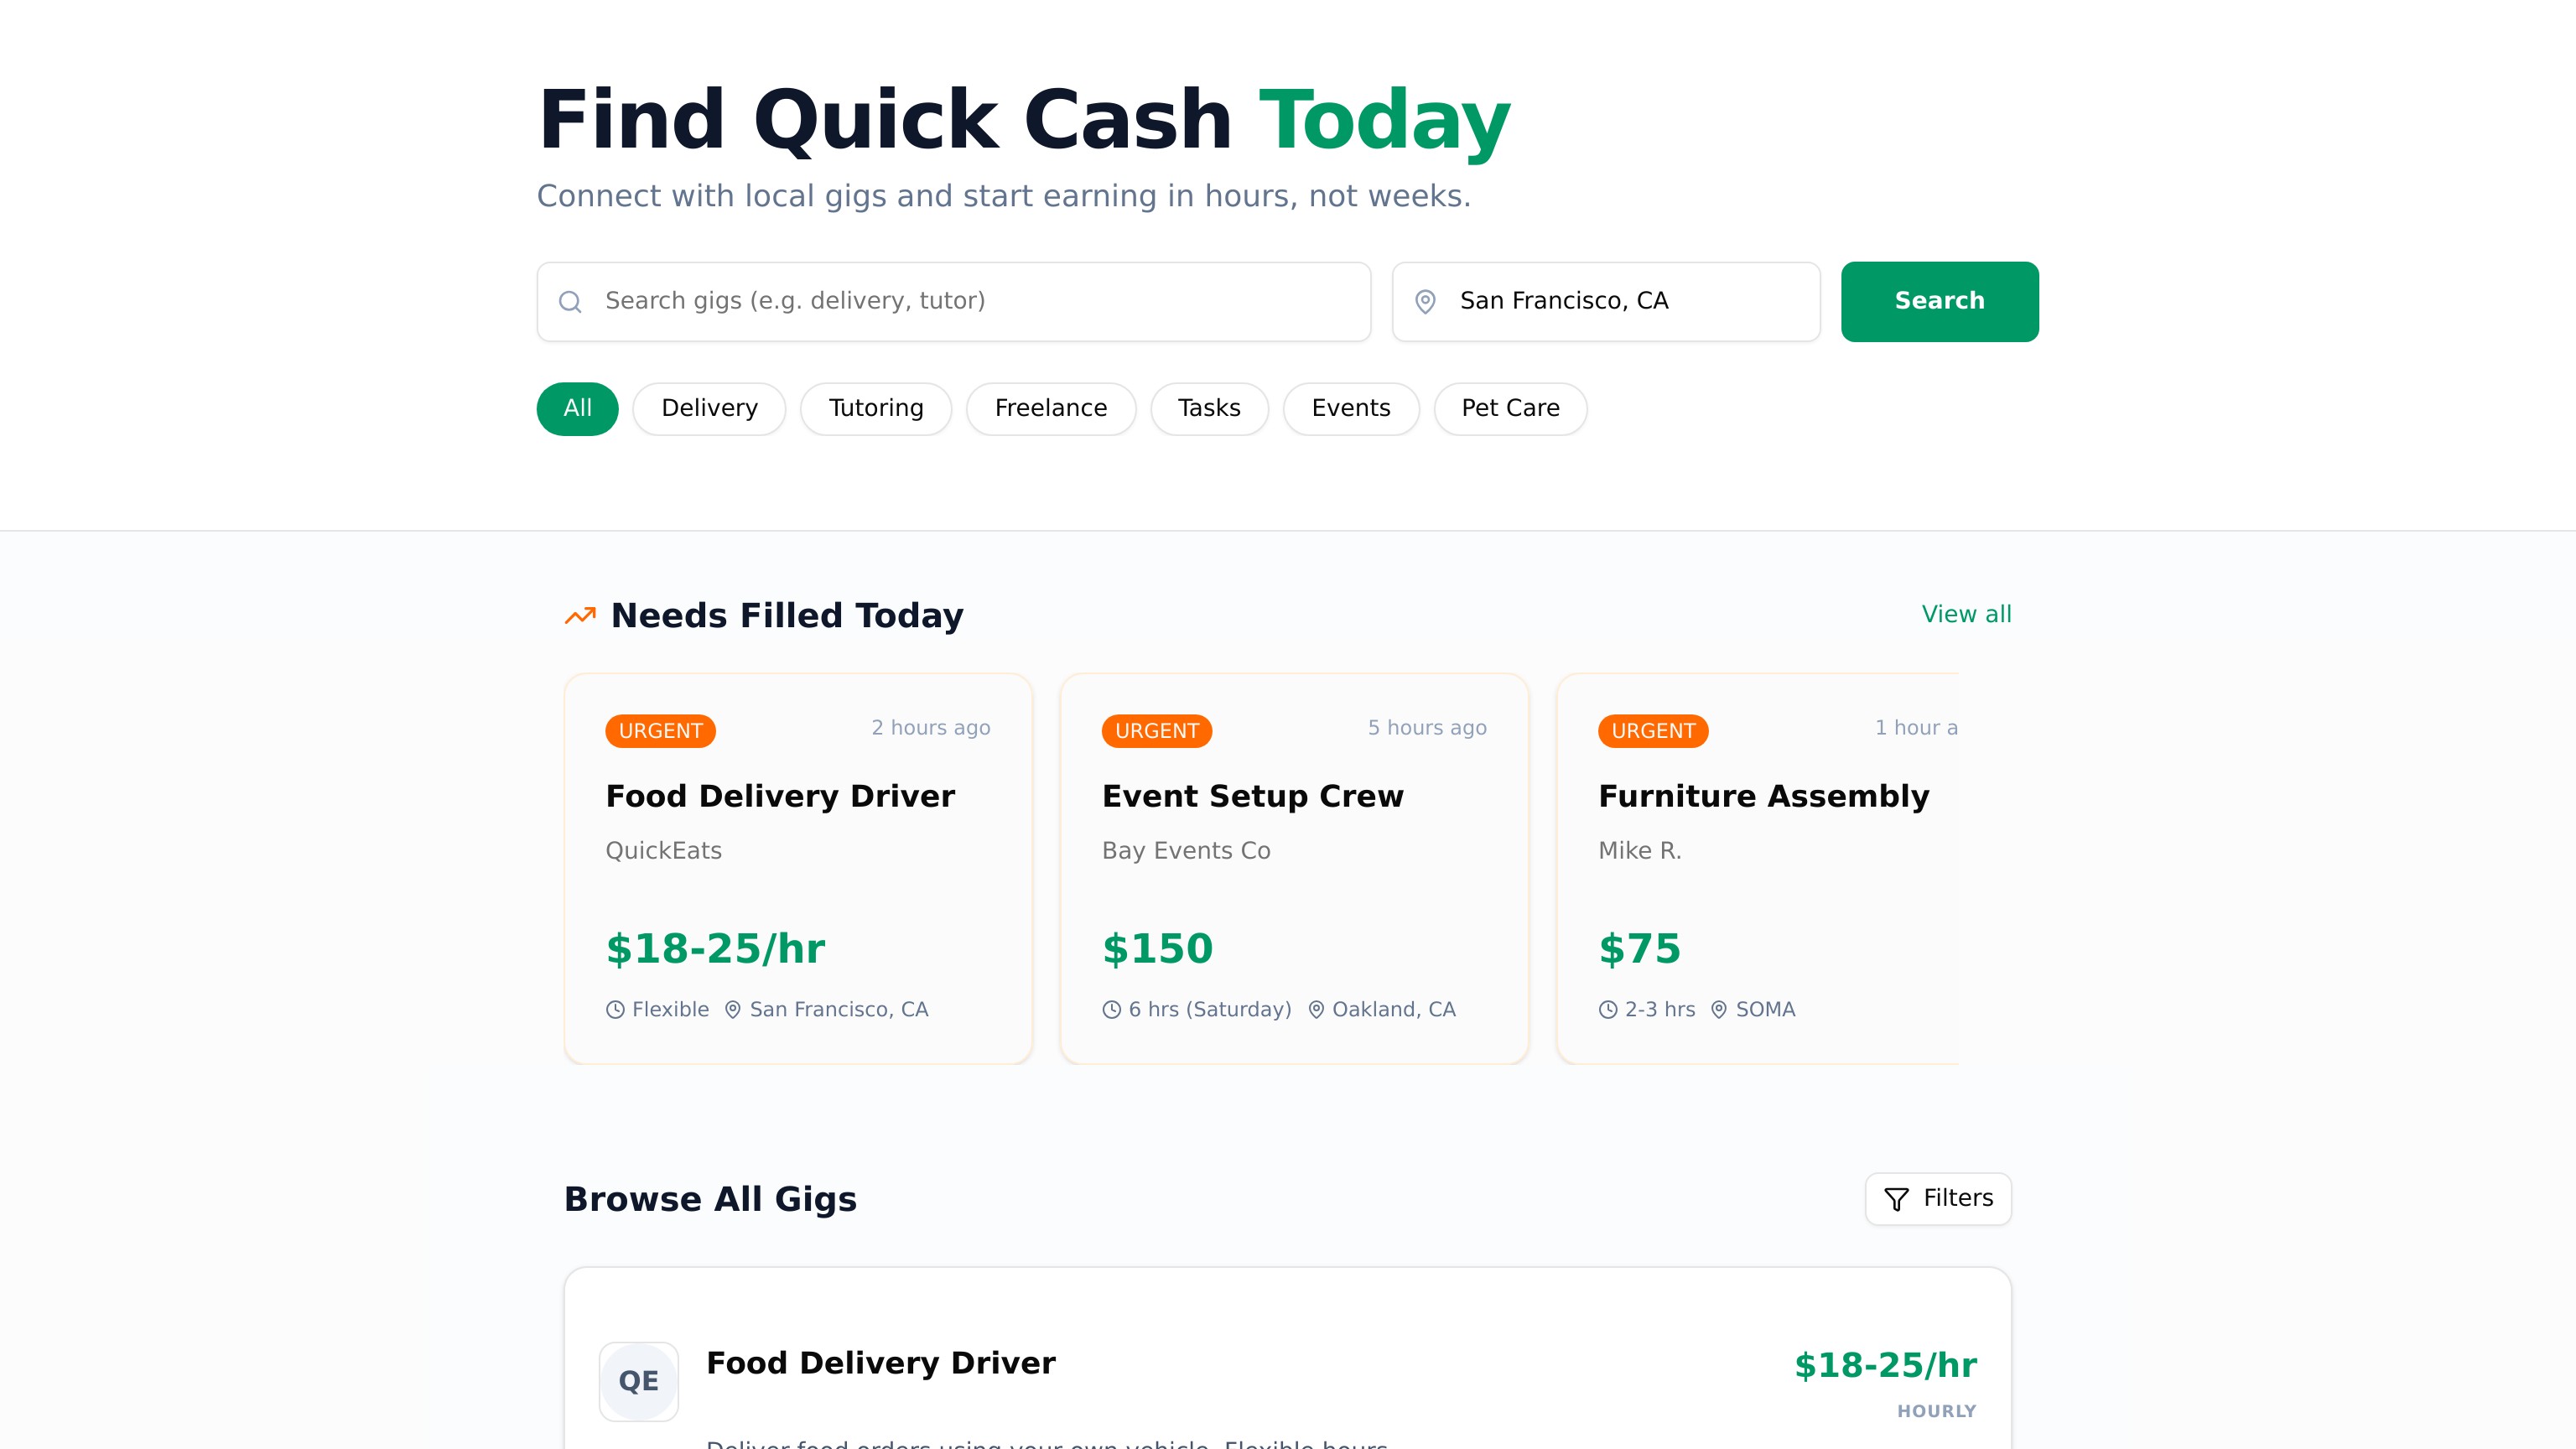Open the Event Setup Crew urgent card
Screen dimensions: 2576x1449
click(x=1293, y=868)
